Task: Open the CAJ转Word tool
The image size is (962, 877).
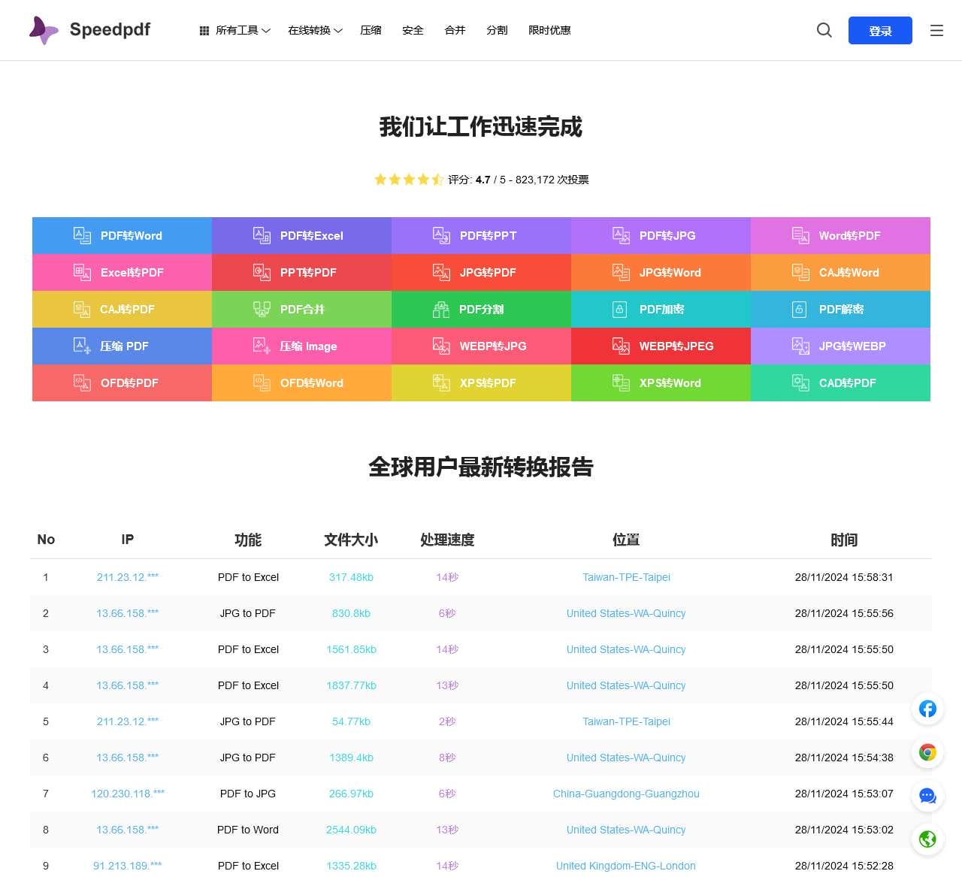Action: click(x=840, y=272)
